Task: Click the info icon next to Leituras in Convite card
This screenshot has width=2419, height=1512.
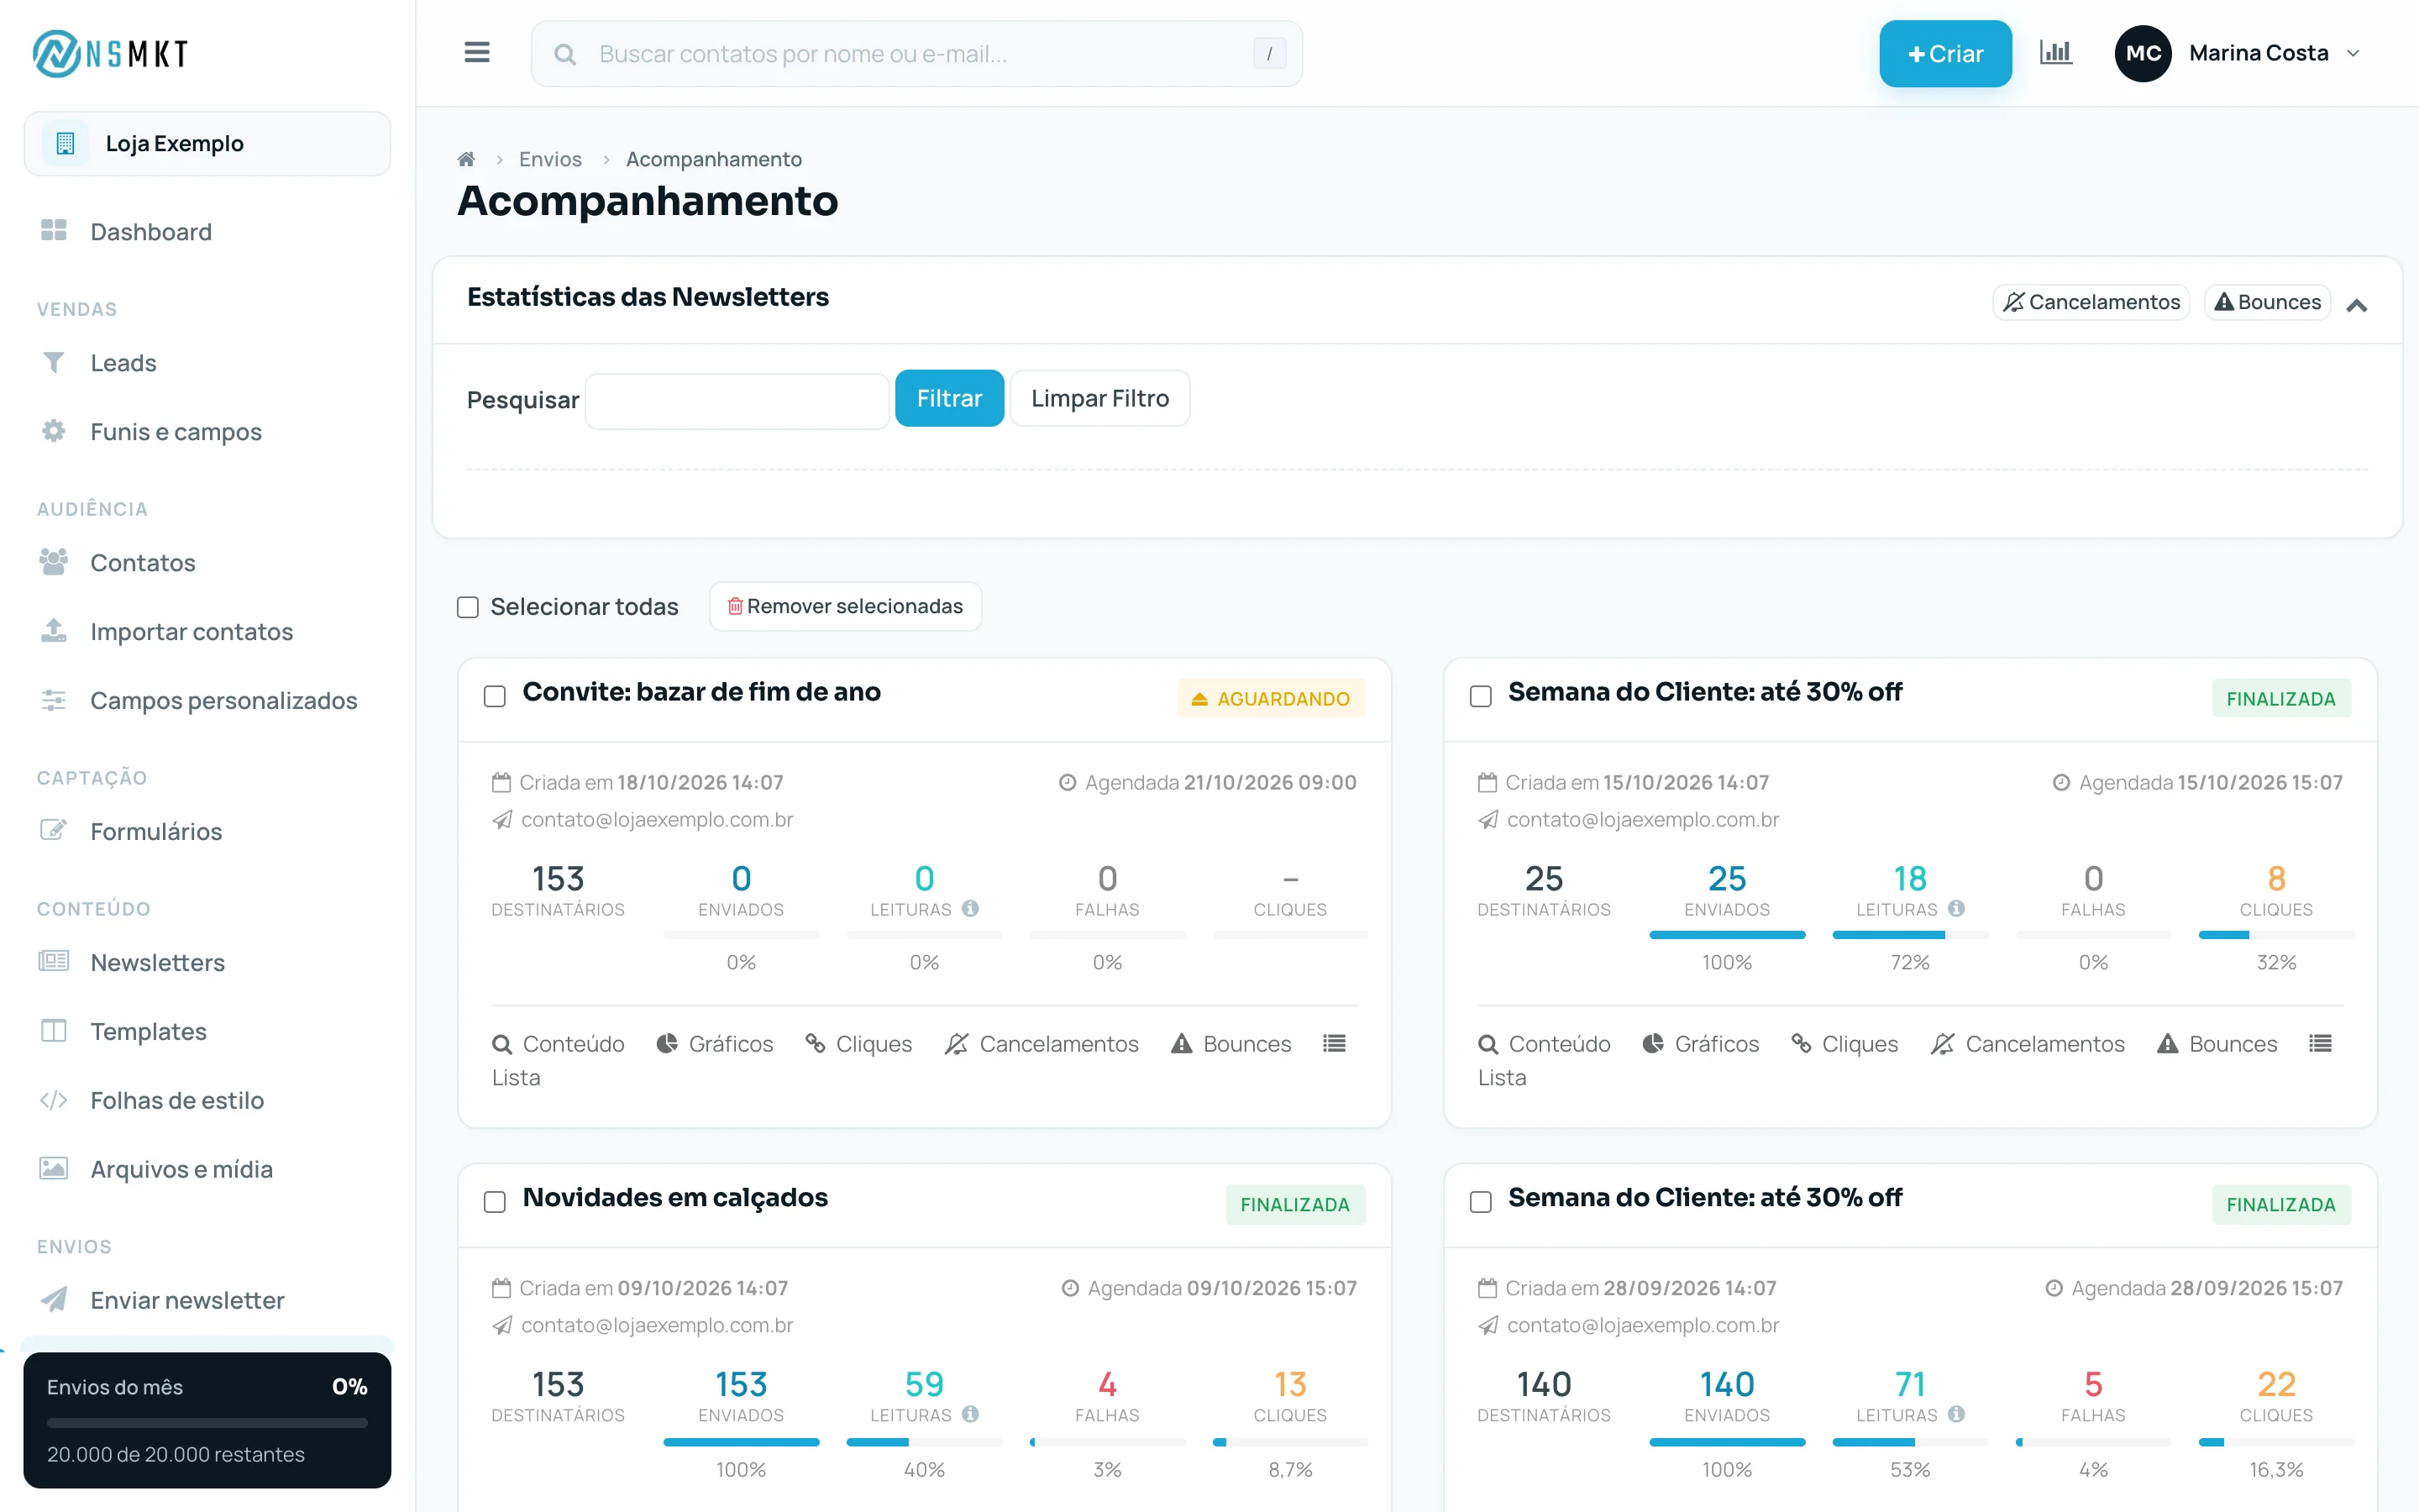Action: (969, 908)
